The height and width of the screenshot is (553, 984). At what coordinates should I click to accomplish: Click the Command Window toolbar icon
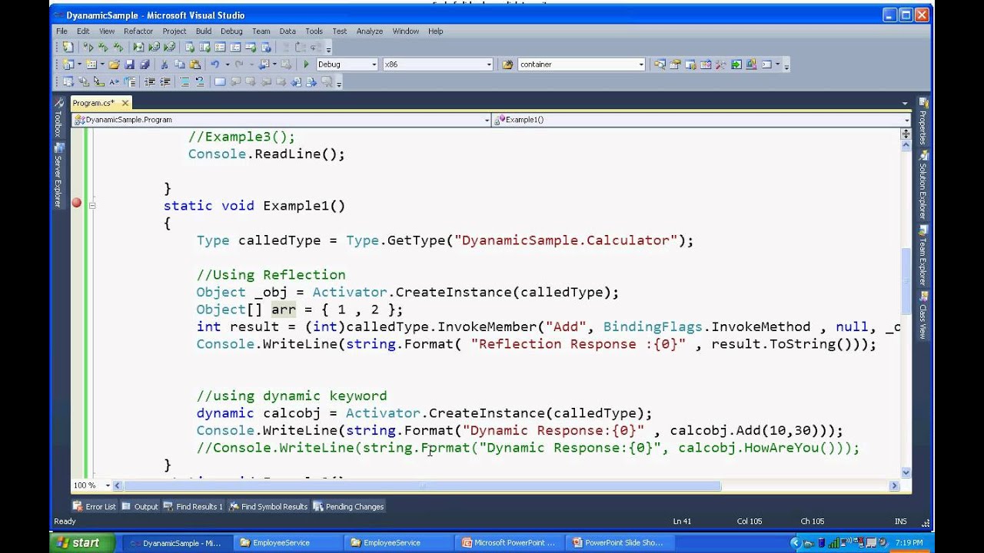(766, 65)
